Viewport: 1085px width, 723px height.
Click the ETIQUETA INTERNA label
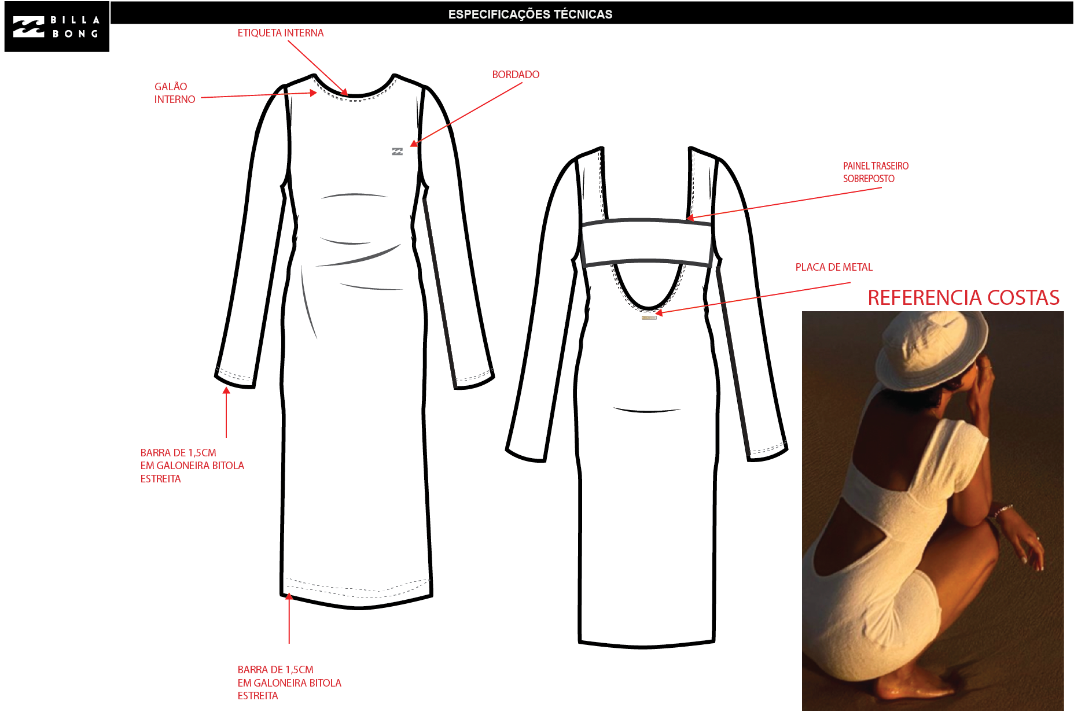[x=281, y=33]
